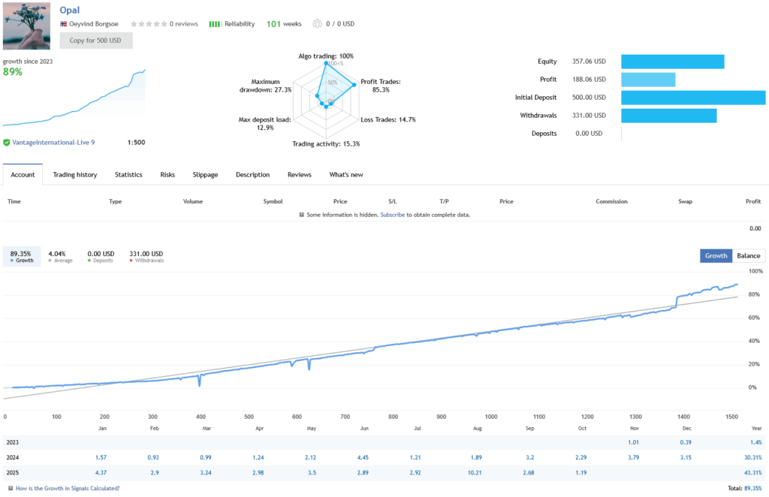Switch chart to Balance view
The width and height of the screenshot is (769, 497).
(x=748, y=256)
